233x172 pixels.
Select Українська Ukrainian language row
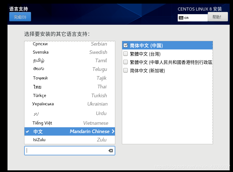click(70, 104)
